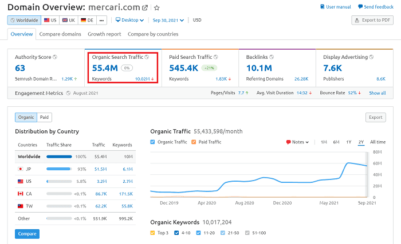Select the 2Y time range
This screenshot has height=244, width=401.
[361, 142]
